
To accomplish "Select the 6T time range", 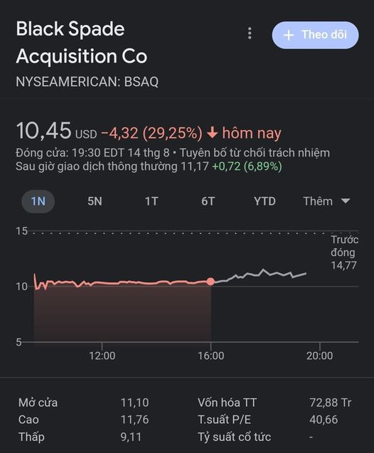I will 208,201.
